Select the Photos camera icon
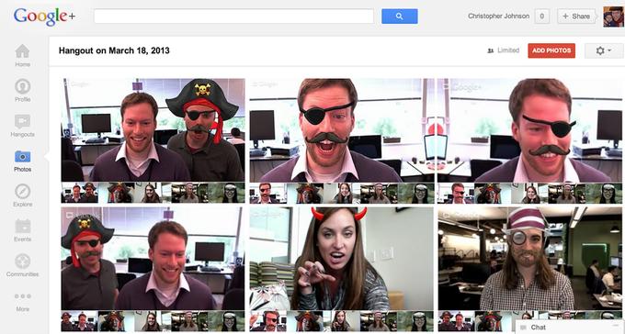625x334 pixels. pyautogui.click(x=22, y=157)
